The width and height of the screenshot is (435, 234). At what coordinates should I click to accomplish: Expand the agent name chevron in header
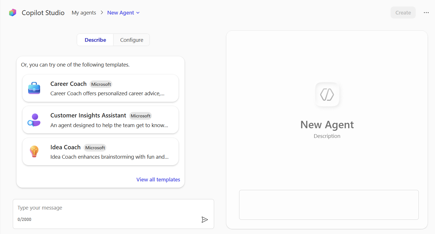(138, 13)
